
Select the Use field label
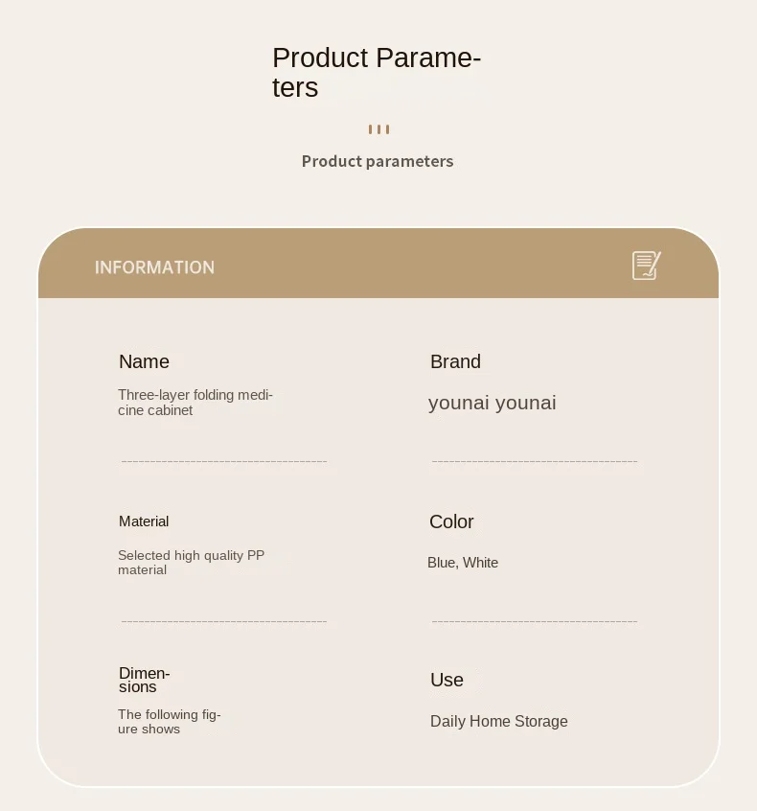(447, 680)
